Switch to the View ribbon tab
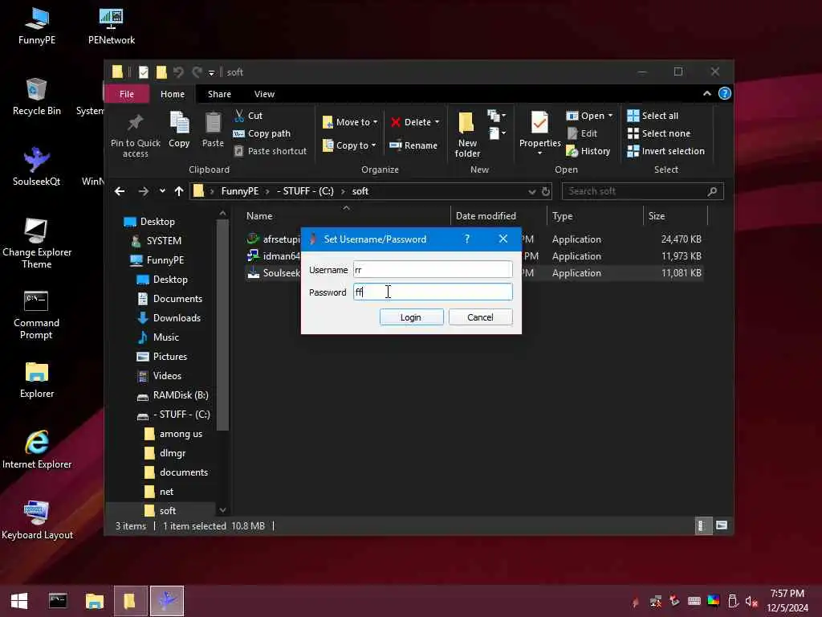822x617 pixels. [x=264, y=94]
